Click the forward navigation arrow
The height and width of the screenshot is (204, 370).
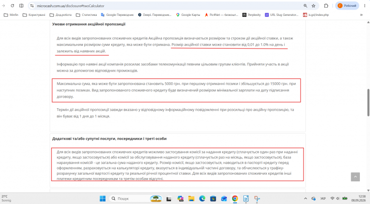coord(3,6)
